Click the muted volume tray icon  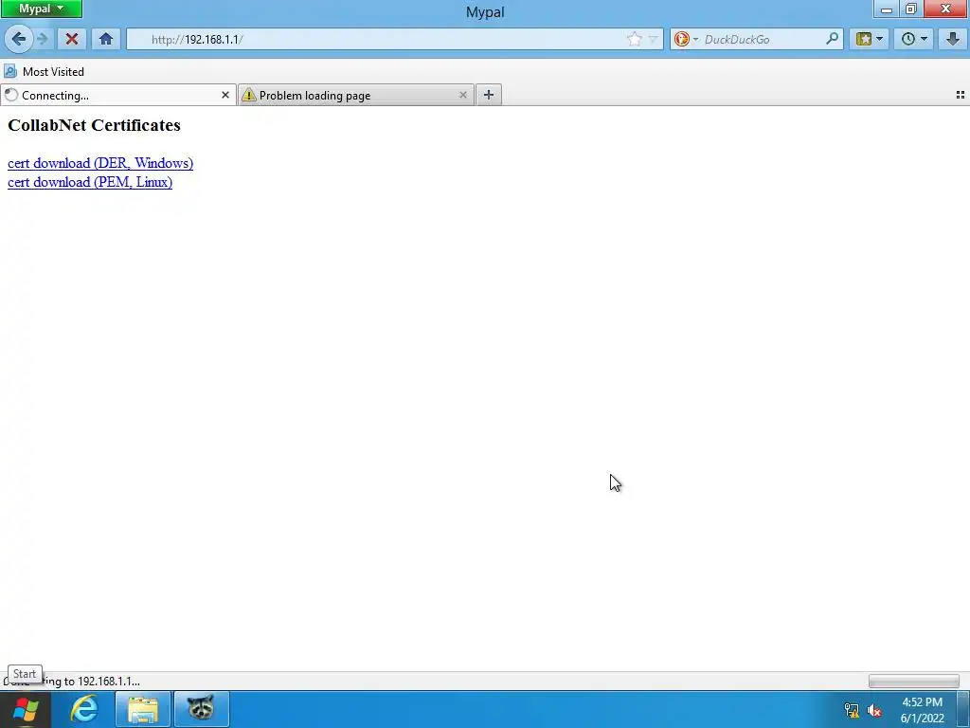874,711
